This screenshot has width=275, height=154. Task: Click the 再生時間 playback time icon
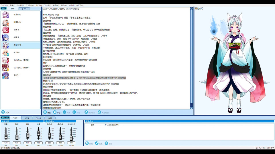99,112
